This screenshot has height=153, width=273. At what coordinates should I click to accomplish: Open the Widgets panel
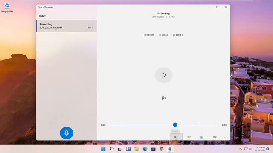click(x=128, y=149)
